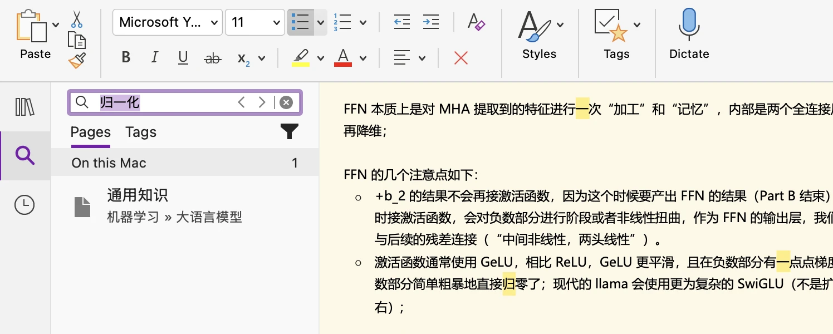Viewport: 833px width, 334px height.
Task: Toggle the bulleted list button
Action: [300, 22]
